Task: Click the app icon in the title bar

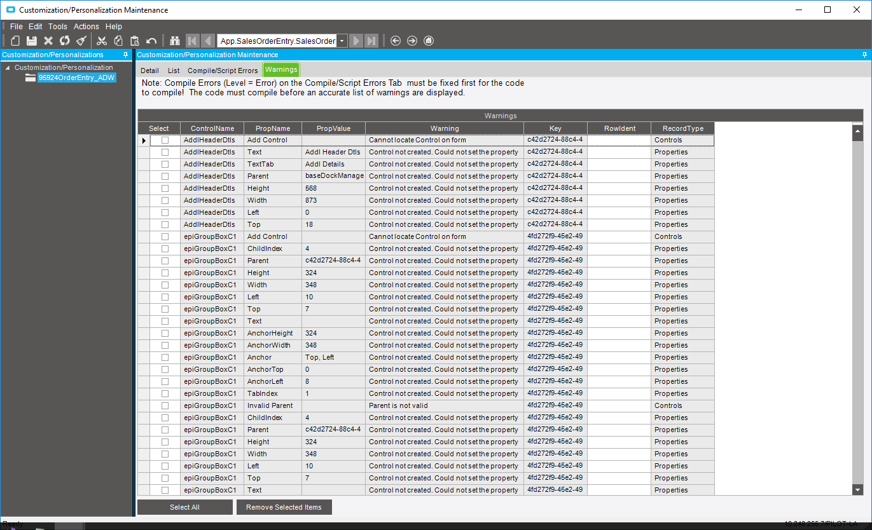Action: (10, 10)
